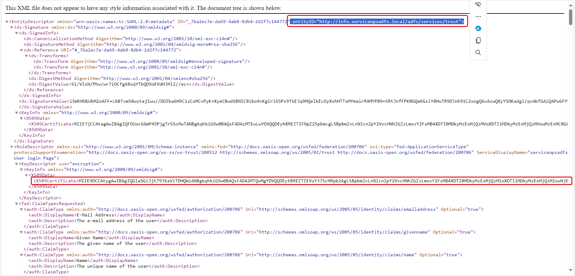Click the scrollbar up arrow
Viewport: 575px width, 276px height.
click(570, 5)
